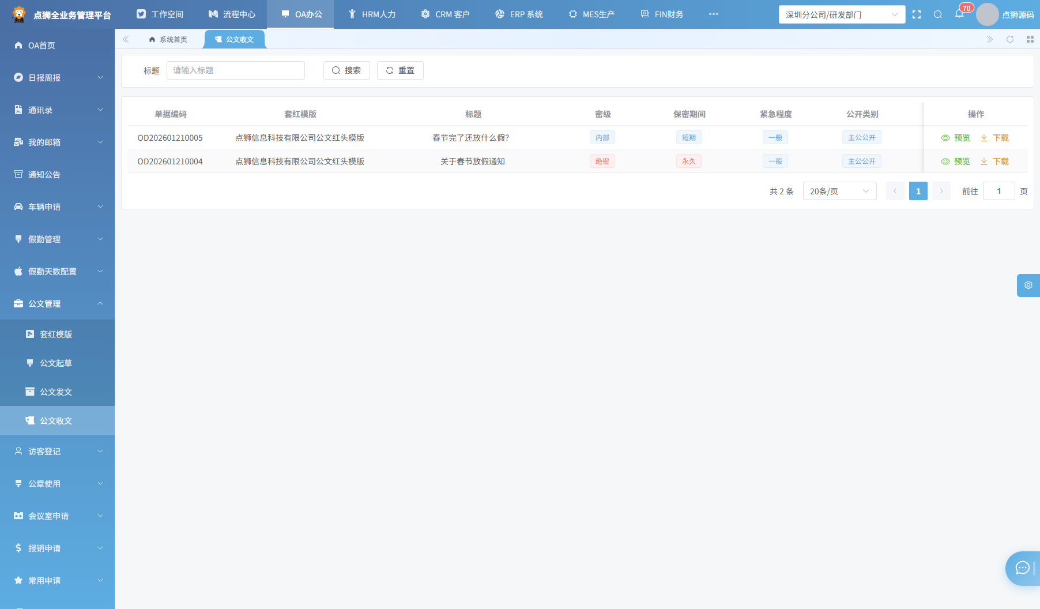Expand 常用申请 sidebar menu
The image size is (1040, 609).
pos(57,580)
